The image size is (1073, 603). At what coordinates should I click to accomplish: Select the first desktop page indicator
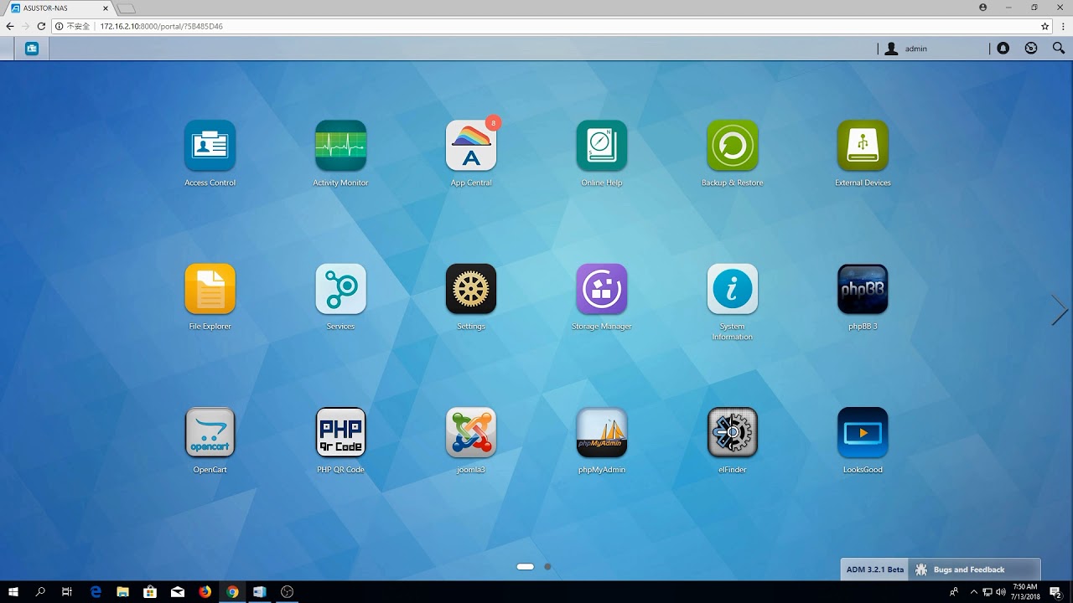pos(526,567)
